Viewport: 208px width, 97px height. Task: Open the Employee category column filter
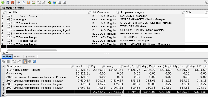[x=183, y=12]
